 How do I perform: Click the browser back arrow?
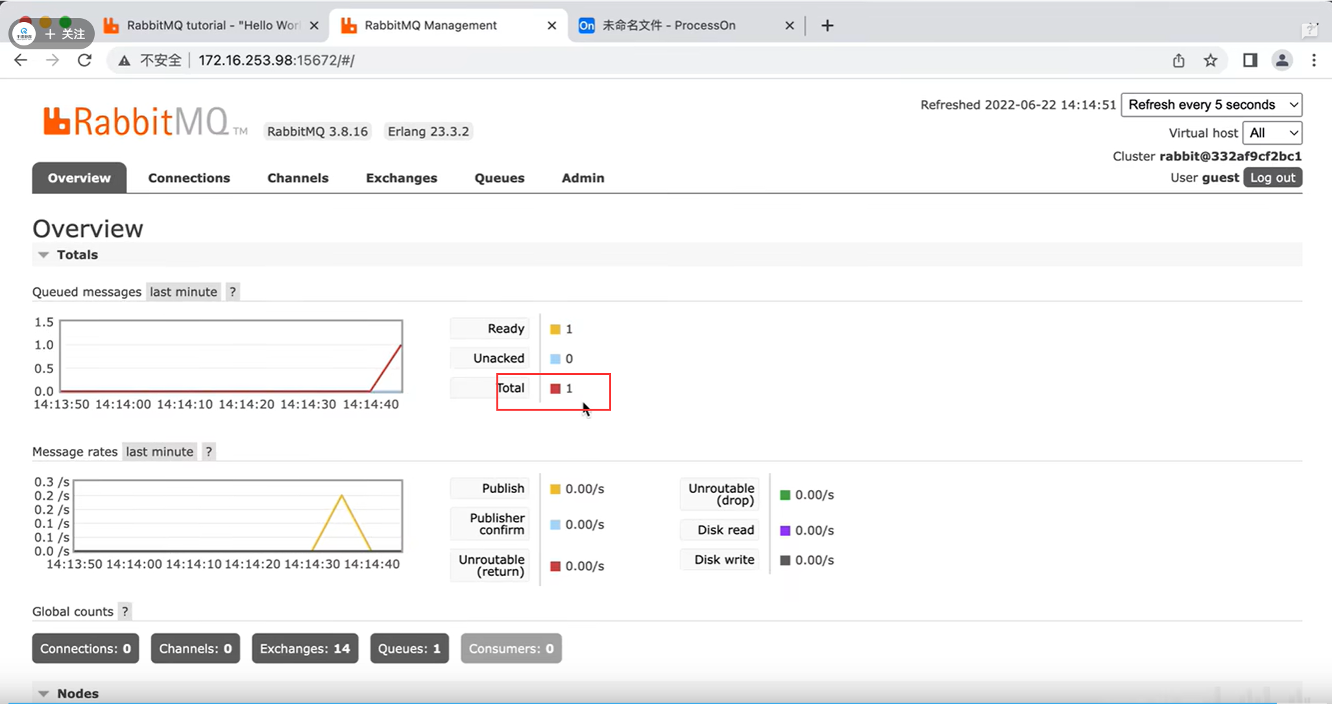(x=21, y=60)
